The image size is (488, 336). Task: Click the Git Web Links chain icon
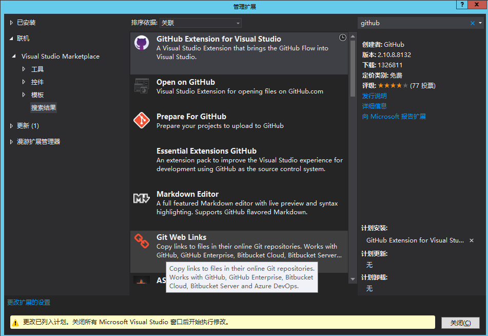point(142,240)
